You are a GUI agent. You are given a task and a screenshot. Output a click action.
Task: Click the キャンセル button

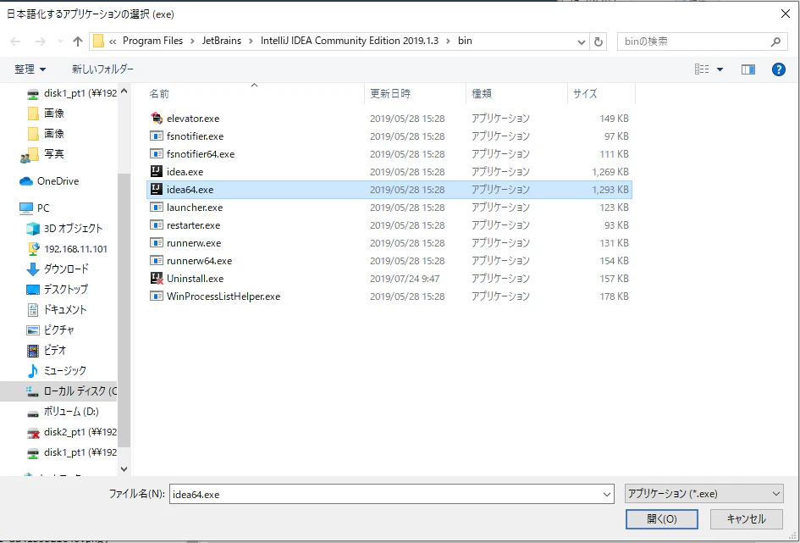[746, 519]
